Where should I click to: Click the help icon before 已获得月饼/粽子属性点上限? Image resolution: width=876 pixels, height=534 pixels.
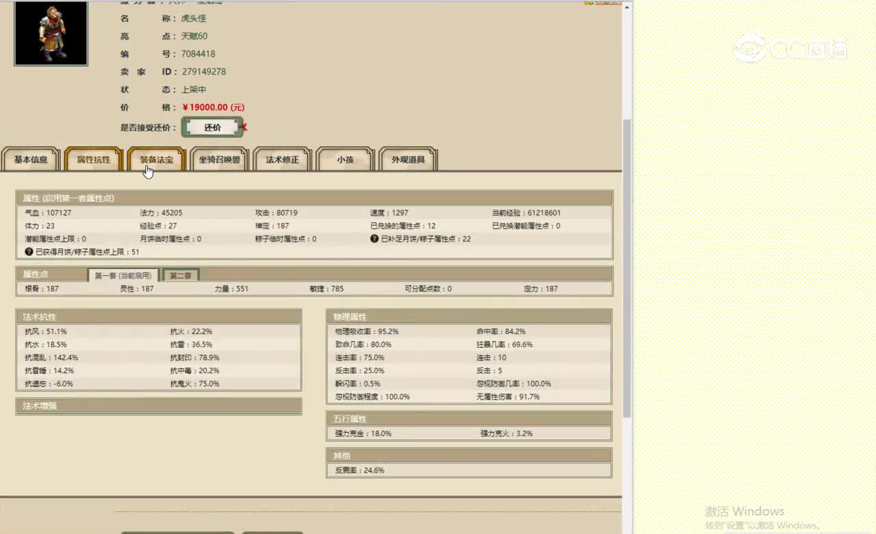(x=29, y=252)
